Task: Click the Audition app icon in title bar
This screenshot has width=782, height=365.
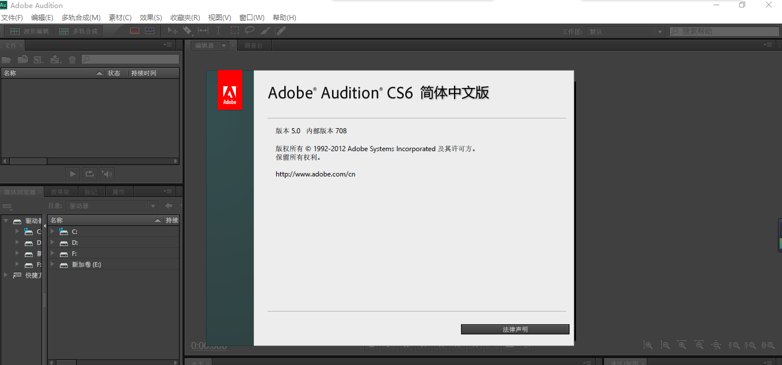Action: pos(4,5)
